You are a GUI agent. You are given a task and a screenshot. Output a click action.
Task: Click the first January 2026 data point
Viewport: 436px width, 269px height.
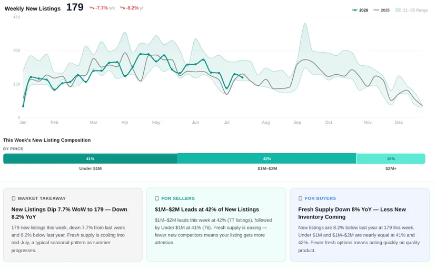[23, 106]
